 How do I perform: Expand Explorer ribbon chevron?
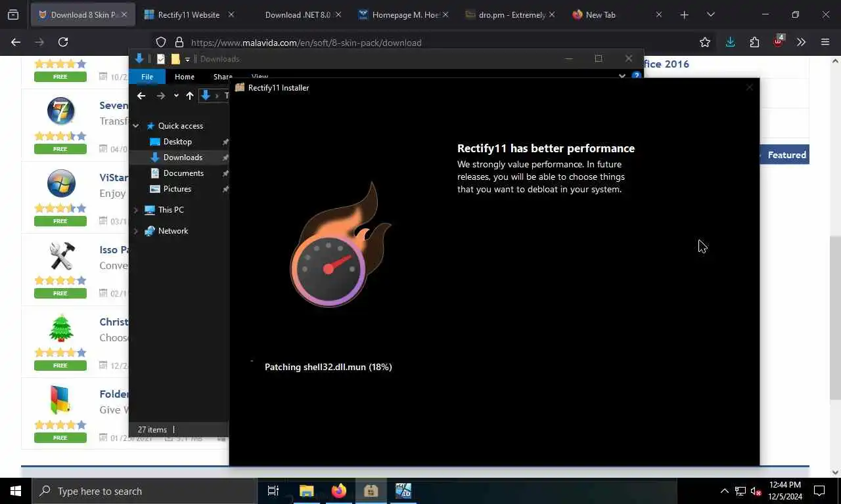(622, 75)
